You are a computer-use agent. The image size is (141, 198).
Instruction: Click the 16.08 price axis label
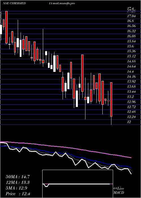[132, 36]
